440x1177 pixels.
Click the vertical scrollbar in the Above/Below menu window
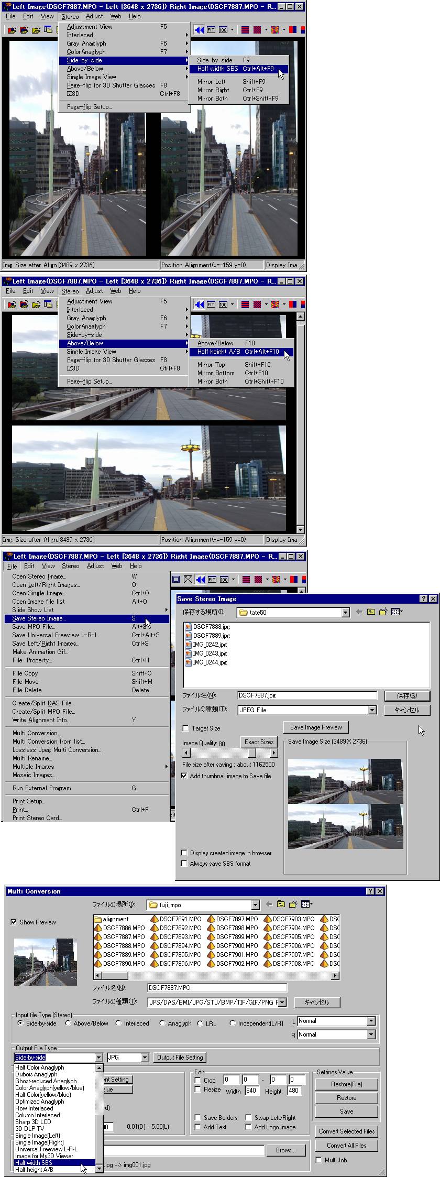click(300, 423)
